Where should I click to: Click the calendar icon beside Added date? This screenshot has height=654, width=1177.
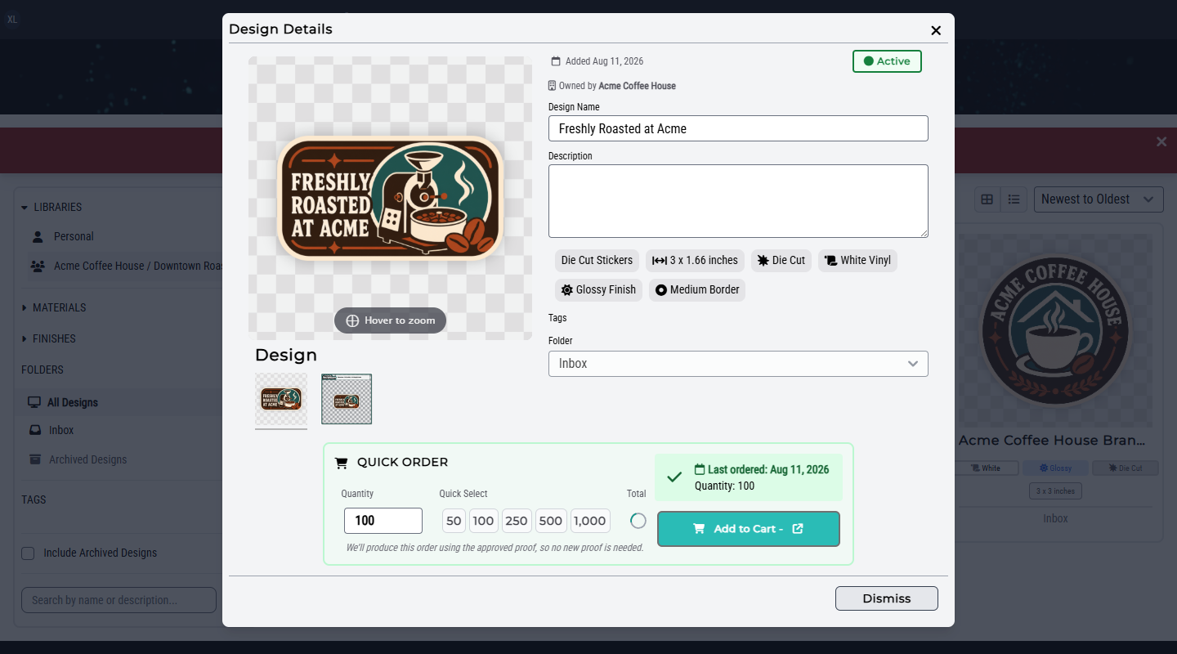[x=556, y=61]
